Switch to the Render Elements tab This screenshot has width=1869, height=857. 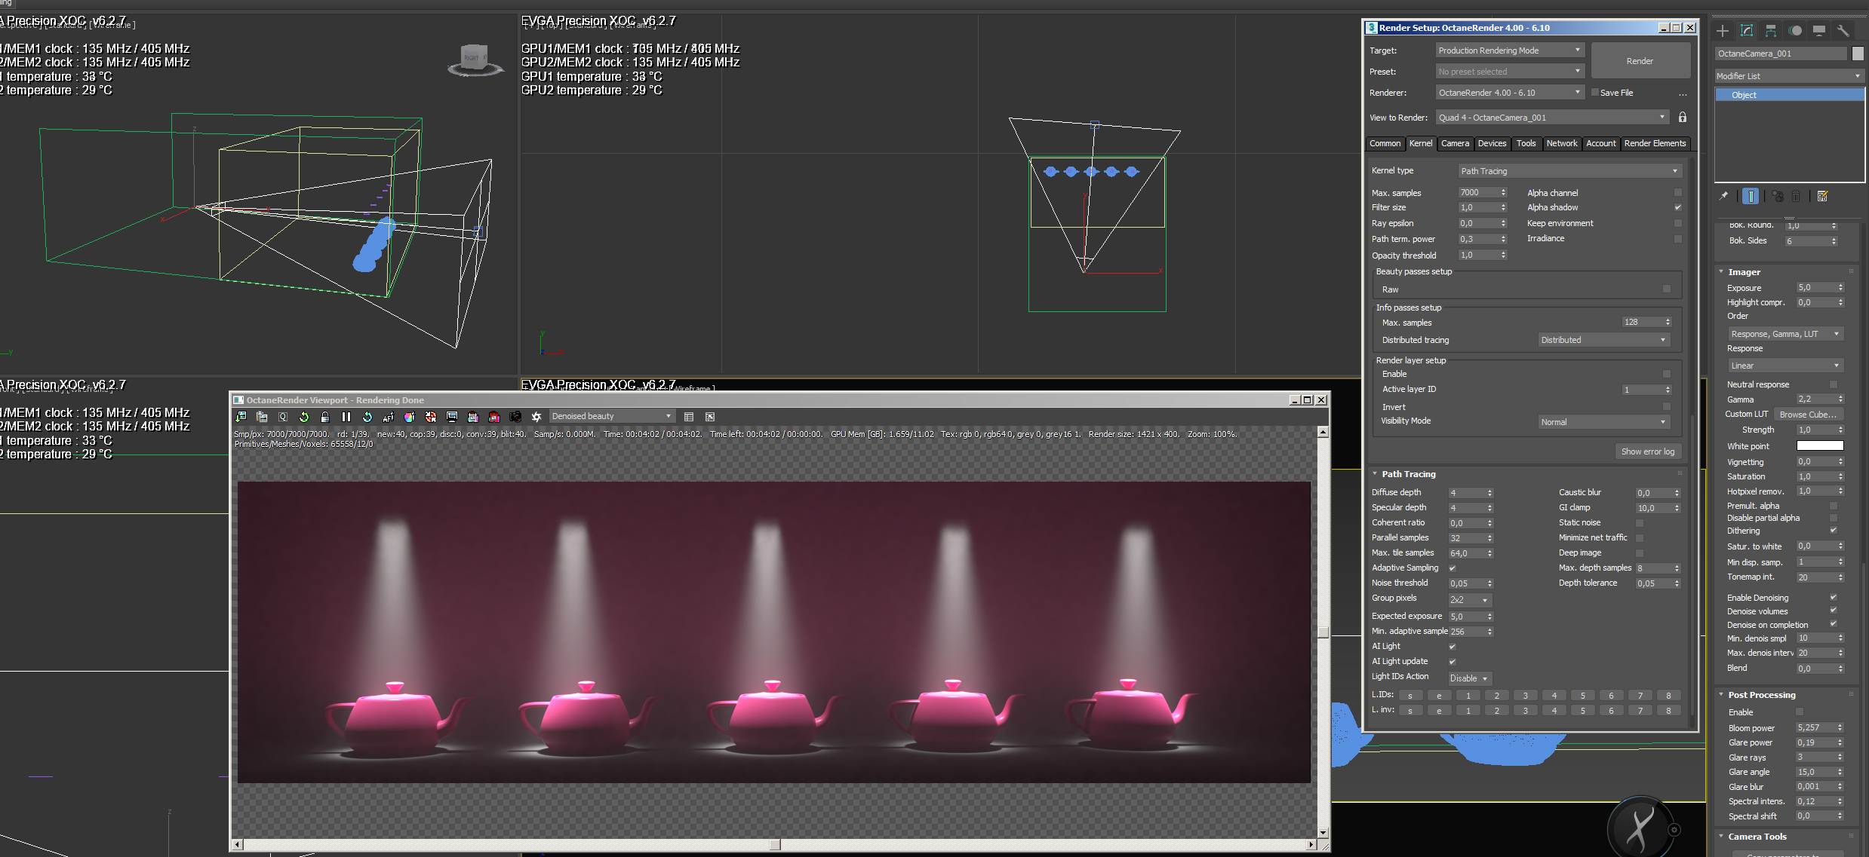pos(1655,143)
